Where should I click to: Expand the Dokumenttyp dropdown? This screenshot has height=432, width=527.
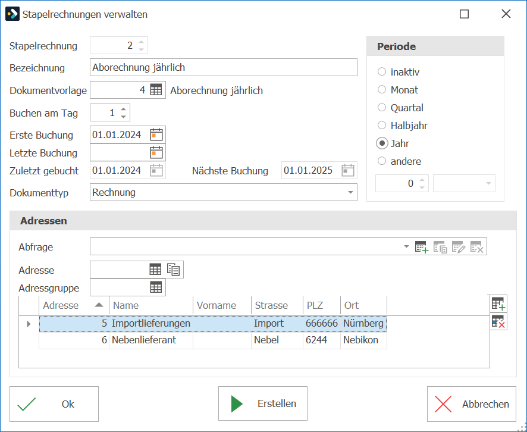click(350, 193)
